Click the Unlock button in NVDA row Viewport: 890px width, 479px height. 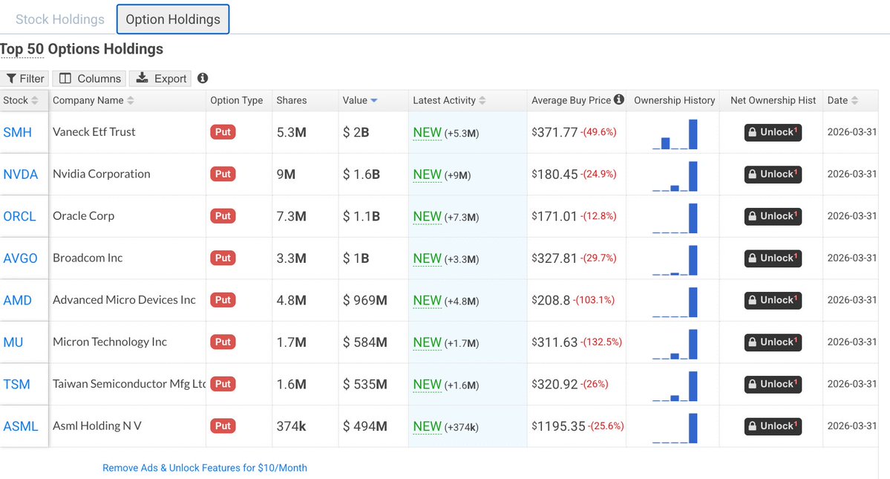773,175
